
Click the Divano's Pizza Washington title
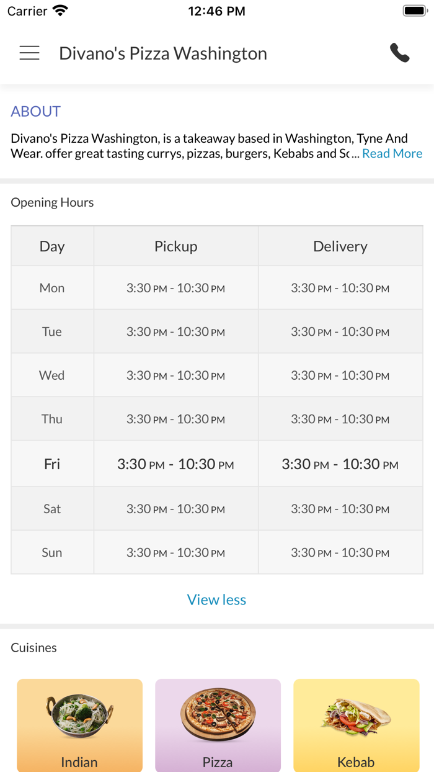tap(163, 53)
